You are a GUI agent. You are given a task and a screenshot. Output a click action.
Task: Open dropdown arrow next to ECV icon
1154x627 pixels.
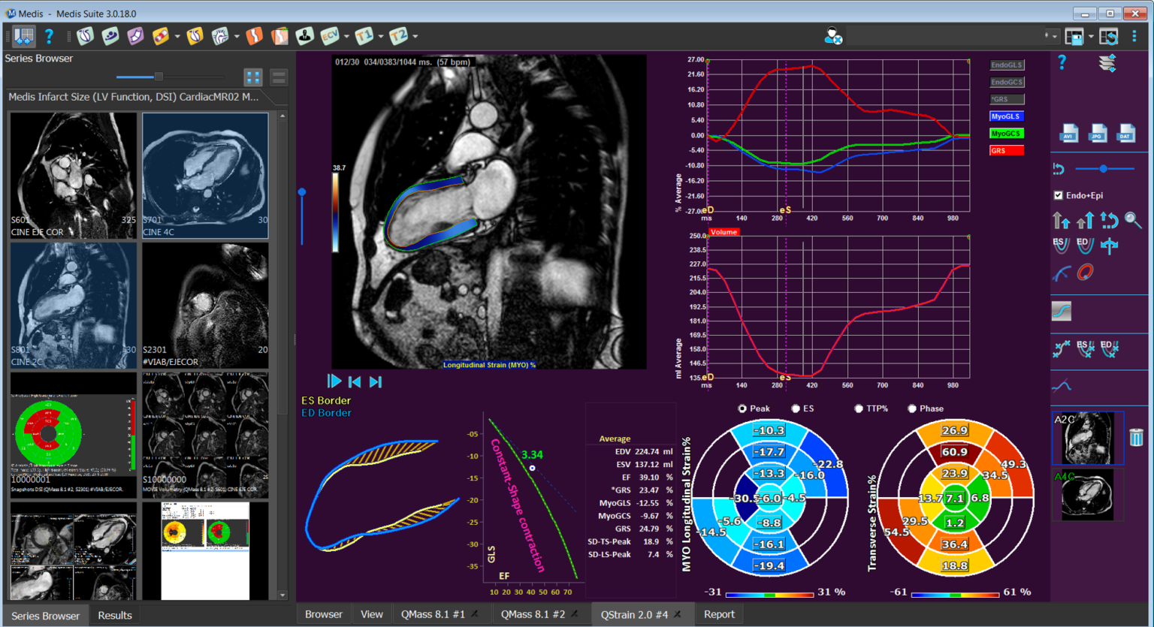(346, 36)
